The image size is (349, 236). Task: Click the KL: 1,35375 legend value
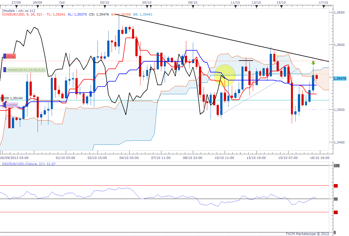point(77,14)
